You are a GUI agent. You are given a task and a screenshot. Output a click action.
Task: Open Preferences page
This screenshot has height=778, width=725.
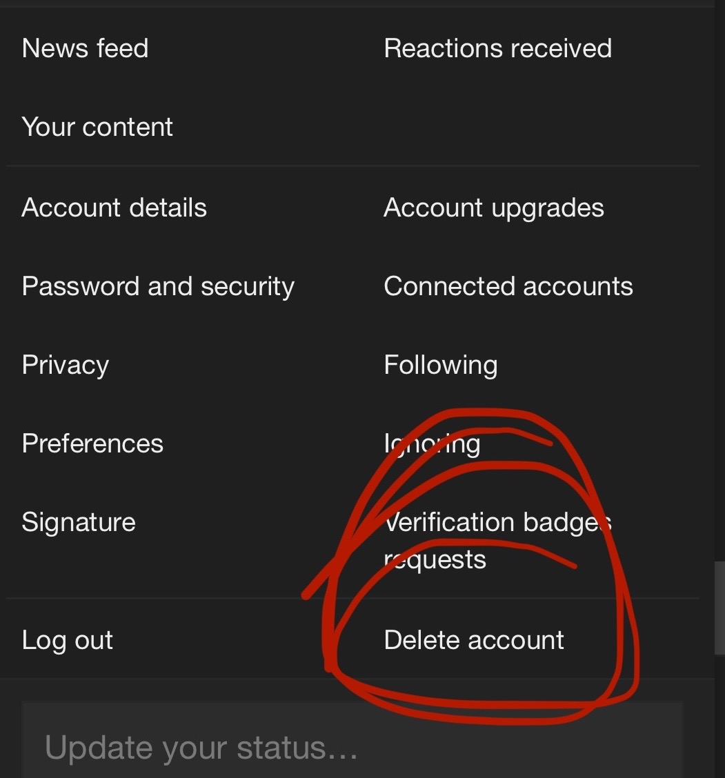(x=92, y=443)
